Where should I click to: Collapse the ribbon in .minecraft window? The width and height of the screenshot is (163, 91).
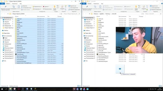coord(160,4)
